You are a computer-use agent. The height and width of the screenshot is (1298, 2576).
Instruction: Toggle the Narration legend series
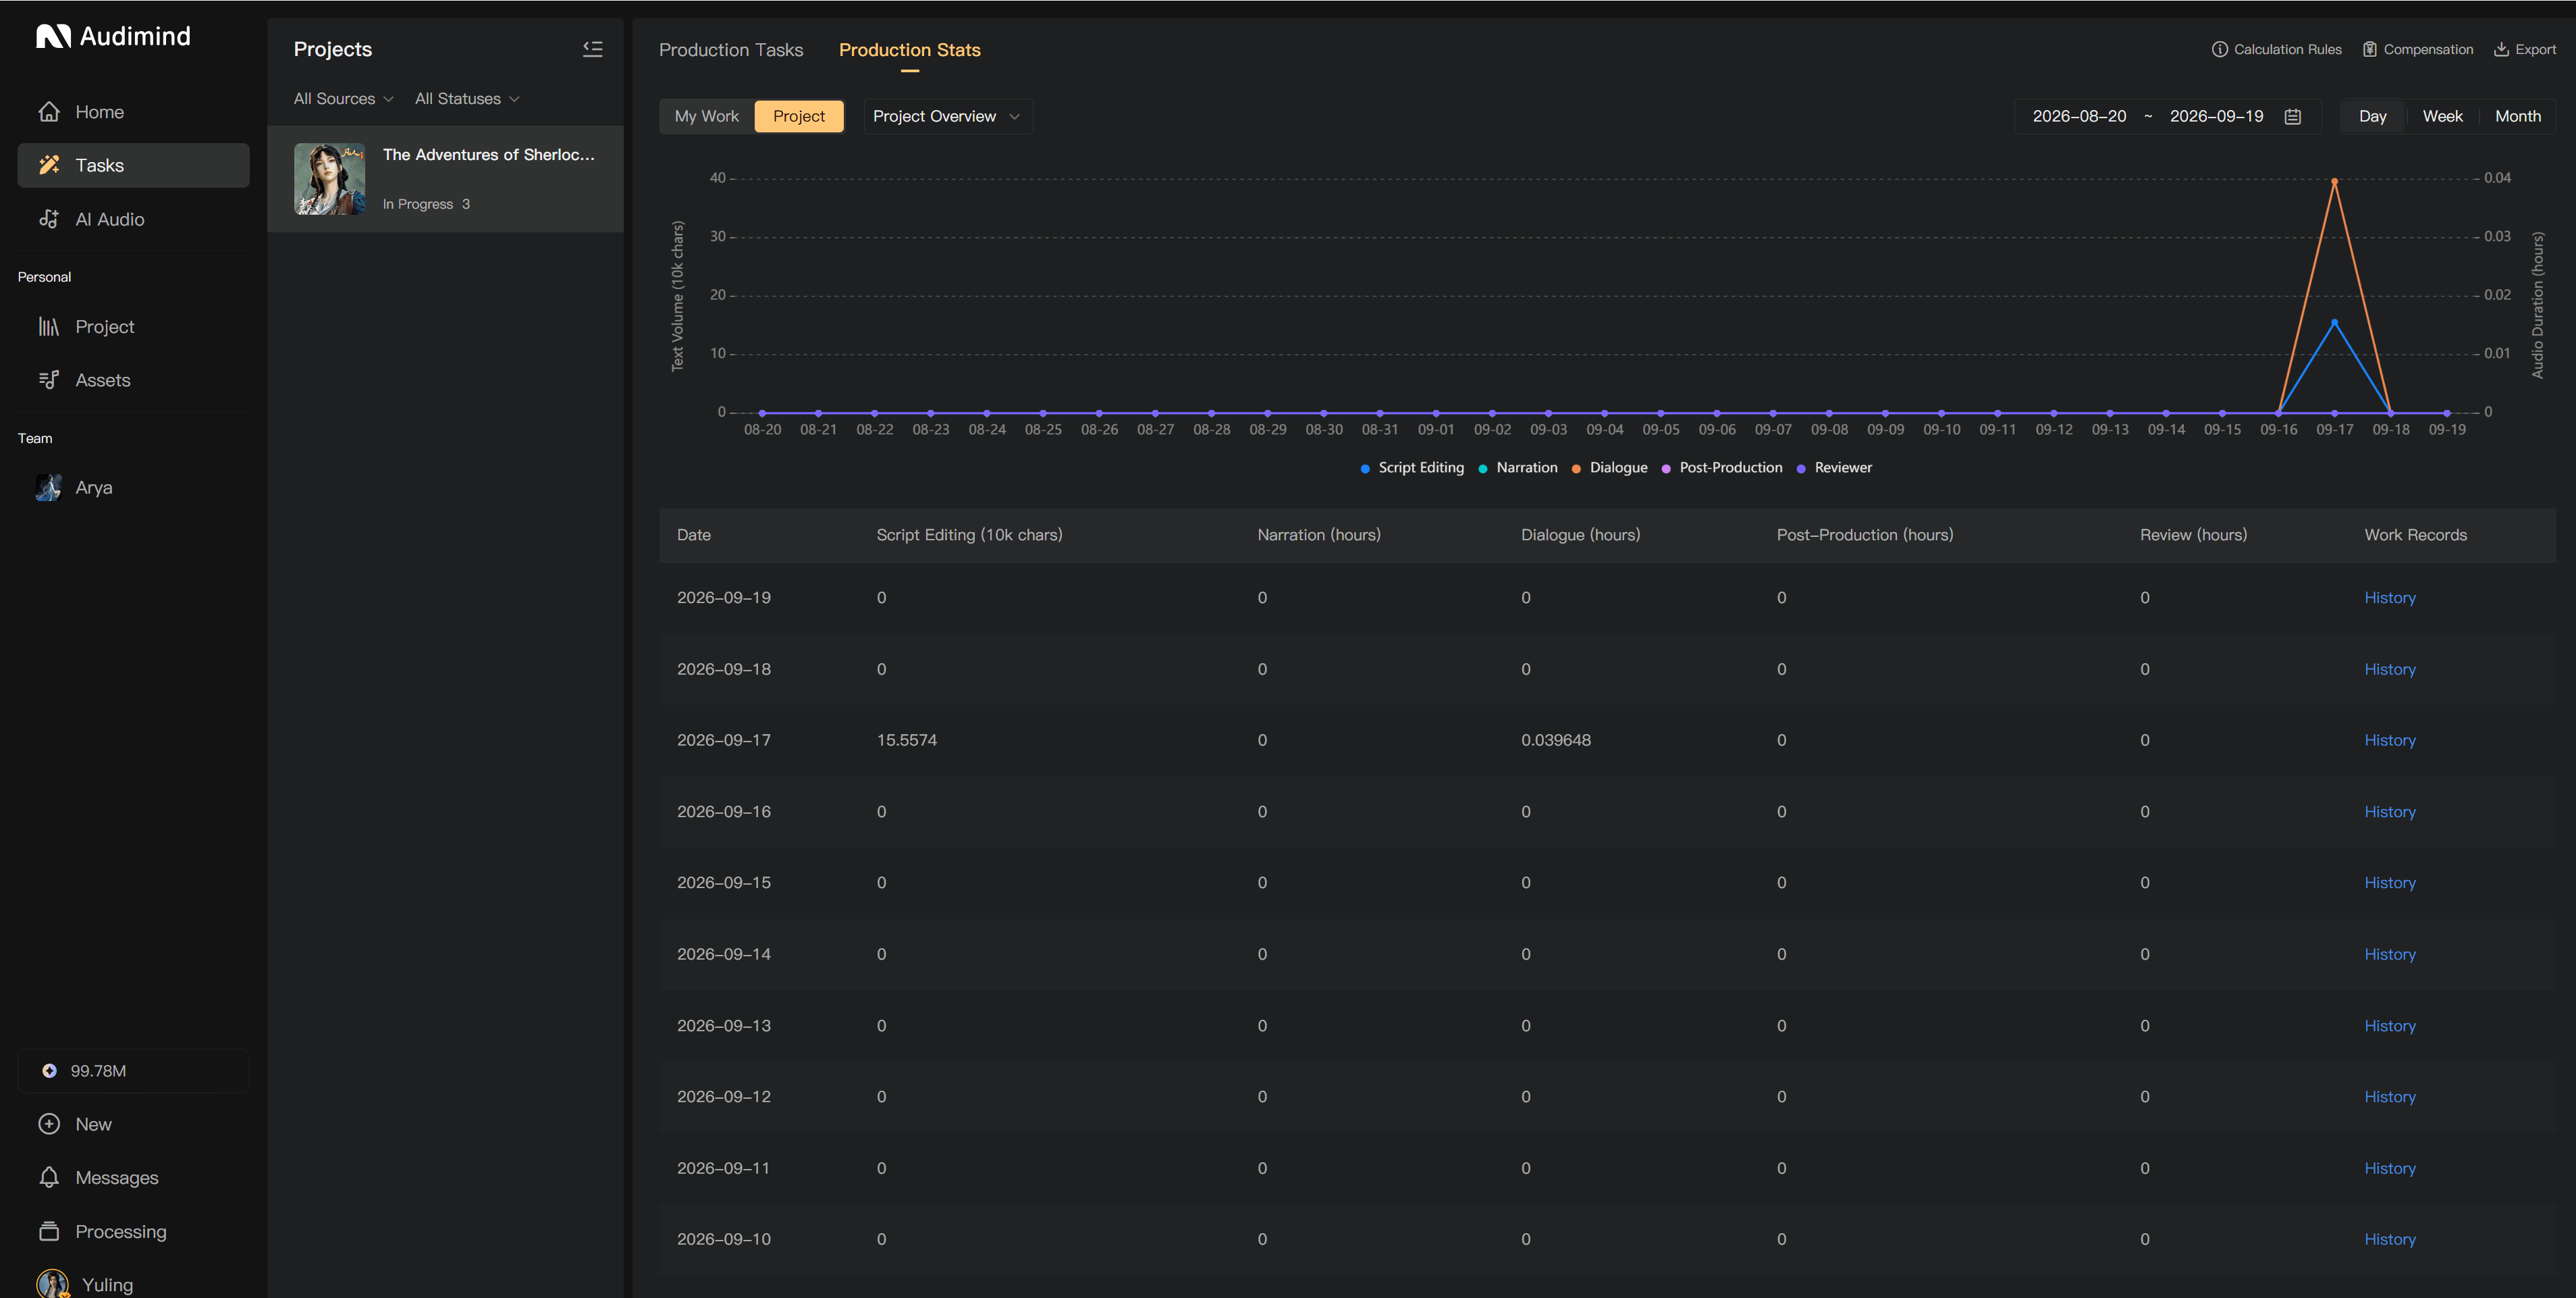pyautogui.click(x=1517, y=467)
